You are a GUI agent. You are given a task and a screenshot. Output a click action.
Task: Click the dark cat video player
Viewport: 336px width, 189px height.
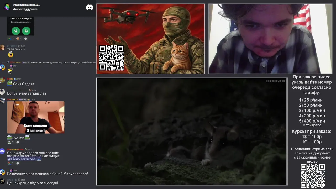(192, 132)
